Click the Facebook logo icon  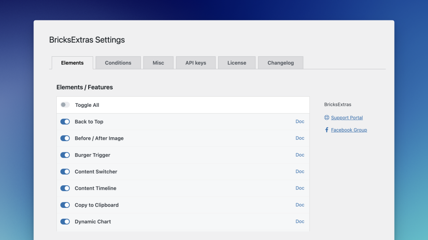(327, 130)
